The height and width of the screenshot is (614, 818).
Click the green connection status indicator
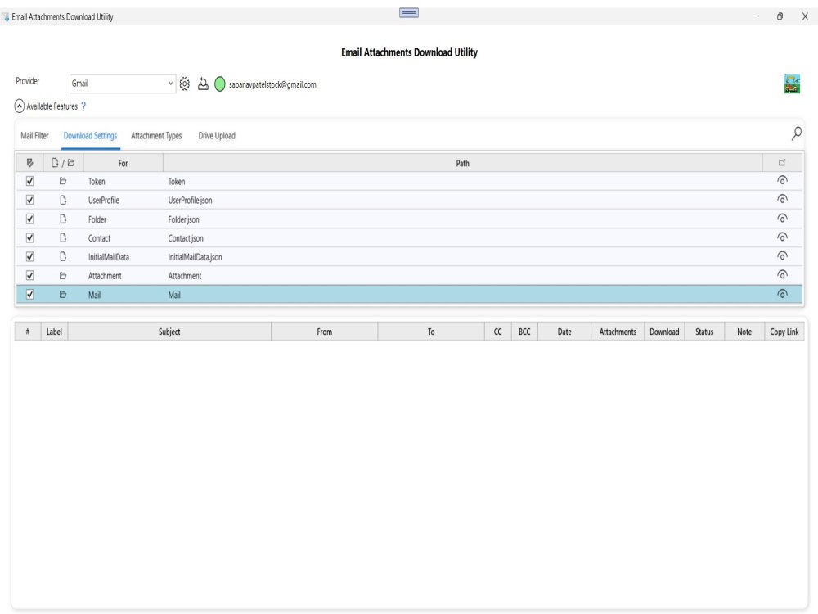click(219, 84)
